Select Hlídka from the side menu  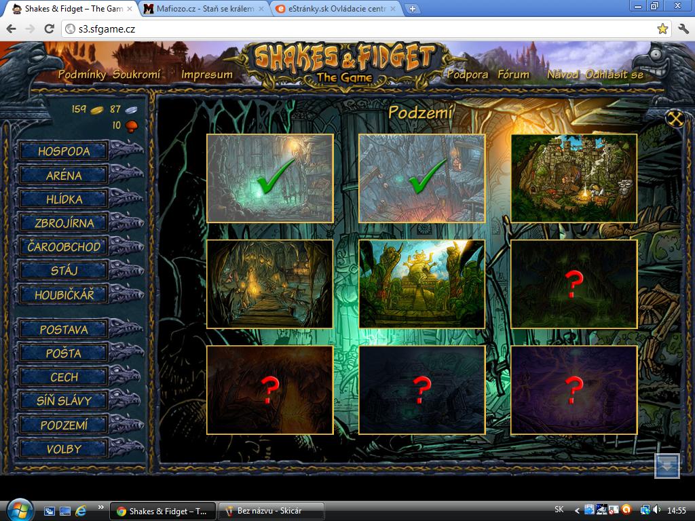[63, 199]
